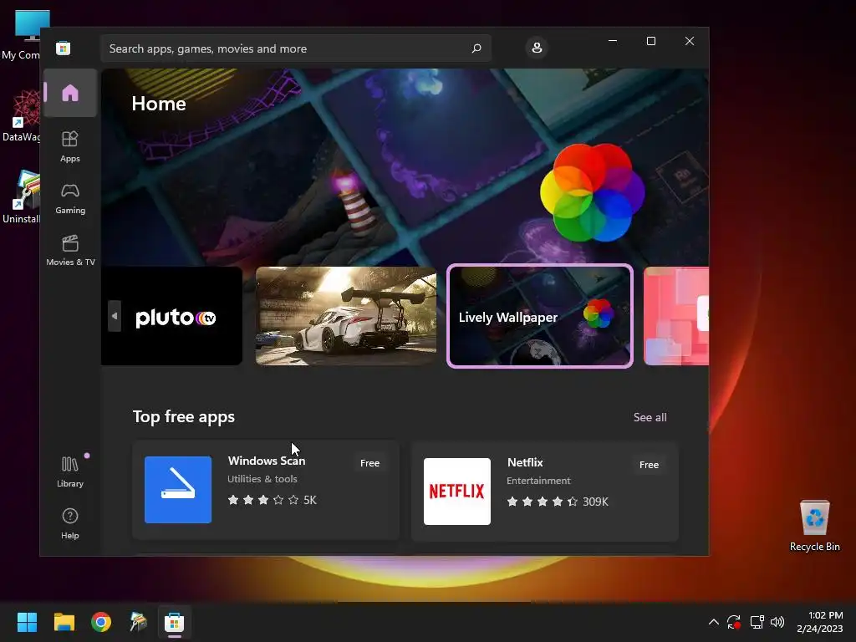The image size is (856, 642).
Task: Open the Pluto TV carousel card
Action: [171, 315]
